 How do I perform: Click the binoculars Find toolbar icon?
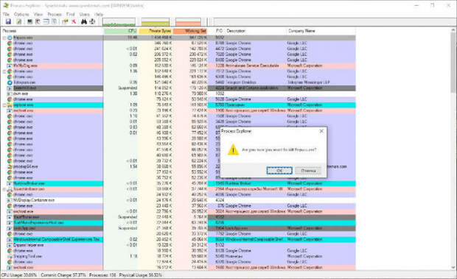click(x=84, y=21)
